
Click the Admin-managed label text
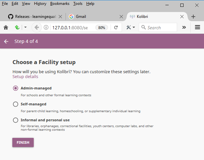coord(36,88)
